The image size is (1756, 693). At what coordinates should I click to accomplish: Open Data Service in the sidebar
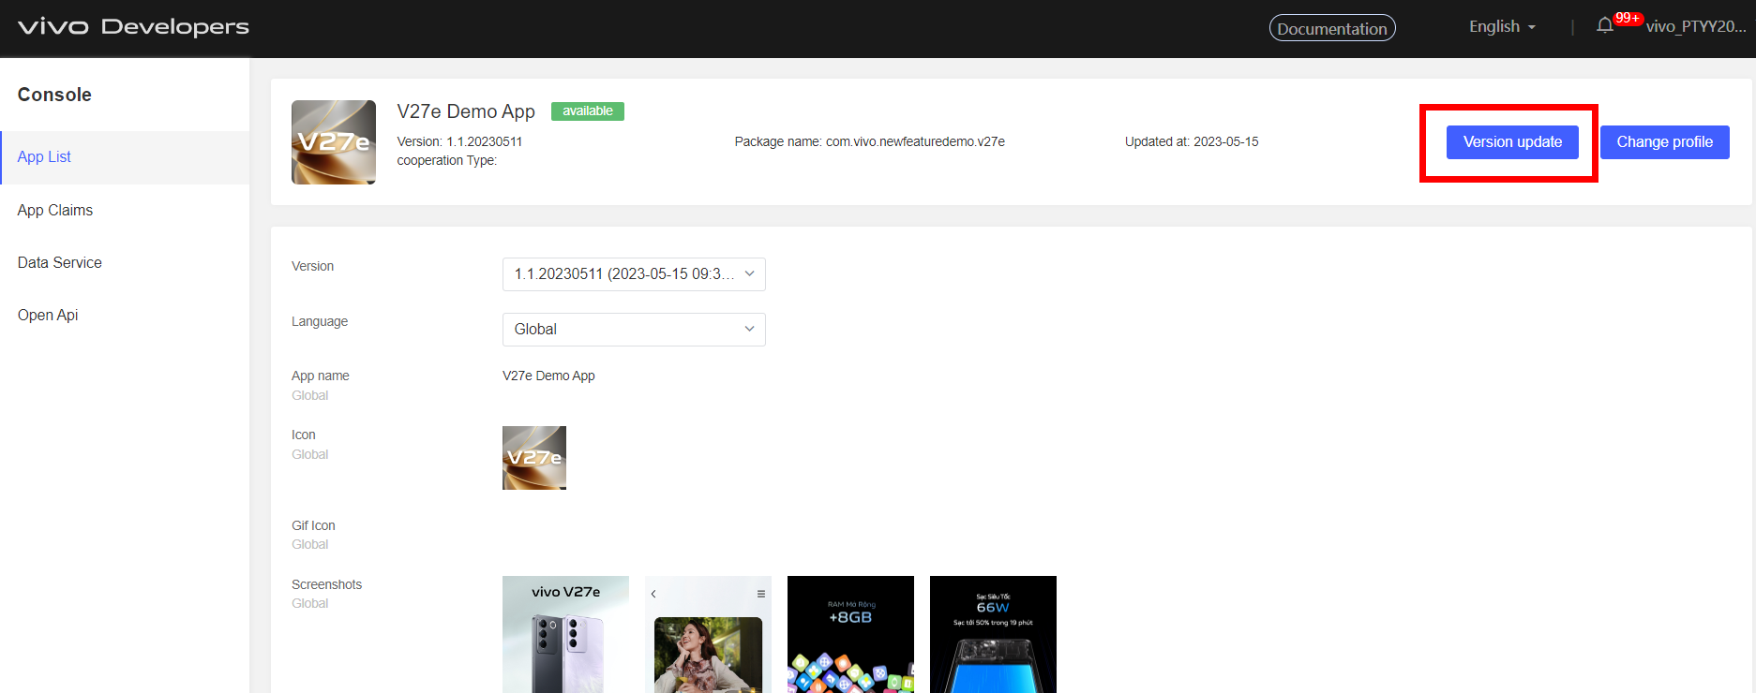pos(60,263)
